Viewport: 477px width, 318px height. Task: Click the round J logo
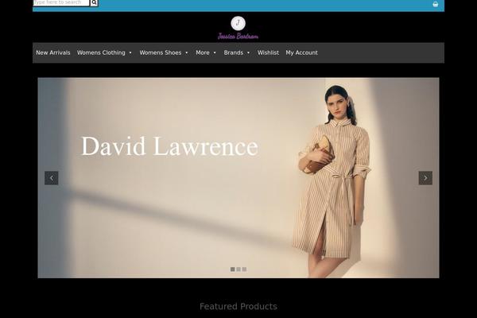pos(238,23)
